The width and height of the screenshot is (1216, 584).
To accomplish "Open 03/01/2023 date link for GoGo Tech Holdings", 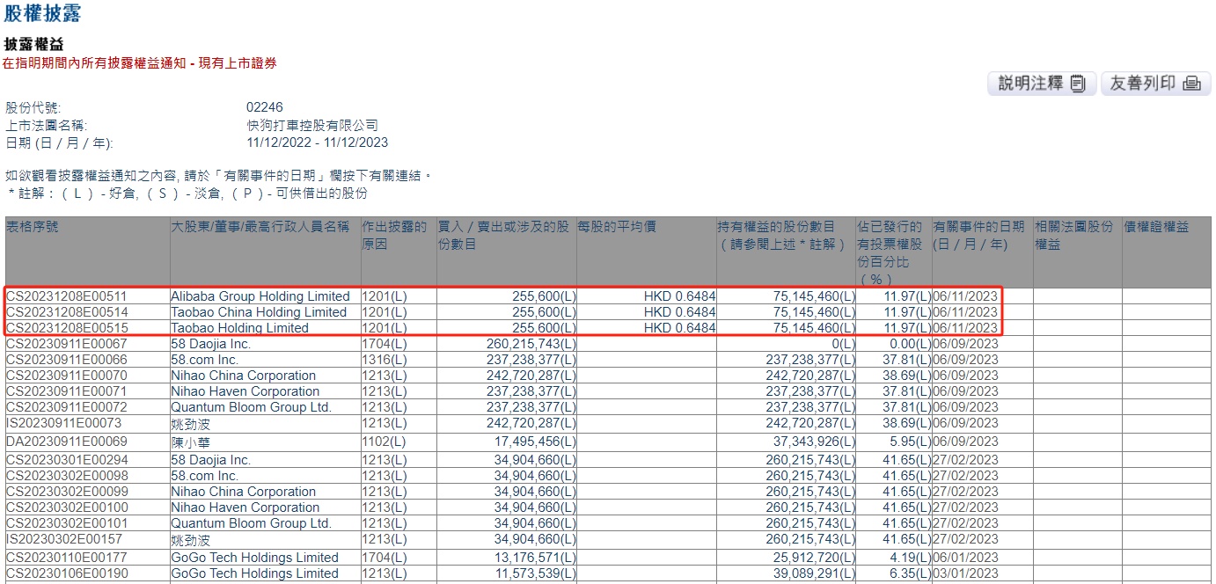I will tap(966, 573).
